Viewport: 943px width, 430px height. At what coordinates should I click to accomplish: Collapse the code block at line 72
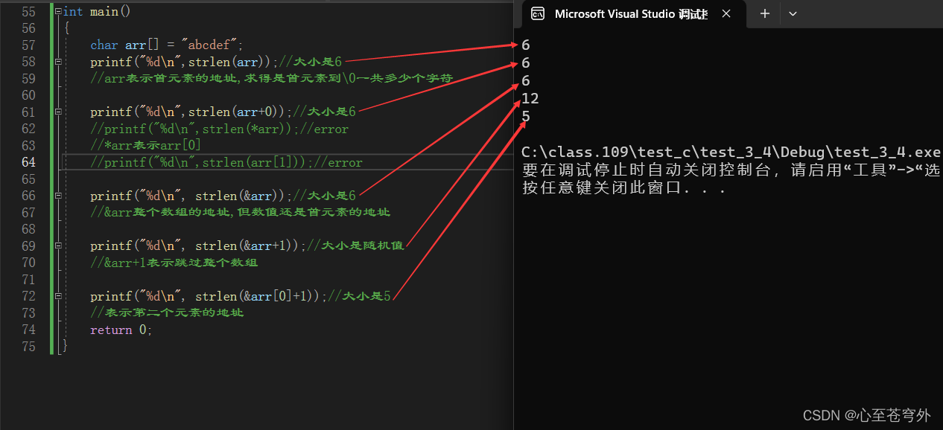(58, 297)
